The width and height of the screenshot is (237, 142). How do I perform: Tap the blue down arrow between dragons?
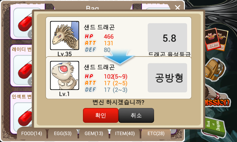[119, 57]
